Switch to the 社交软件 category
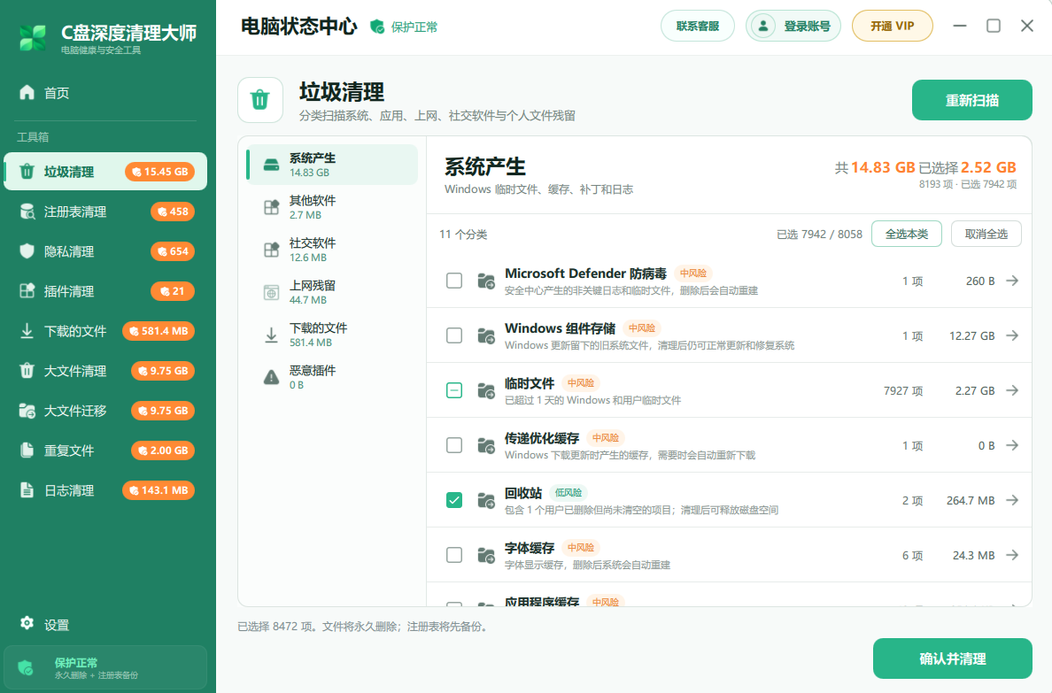 [x=332, y=250]
